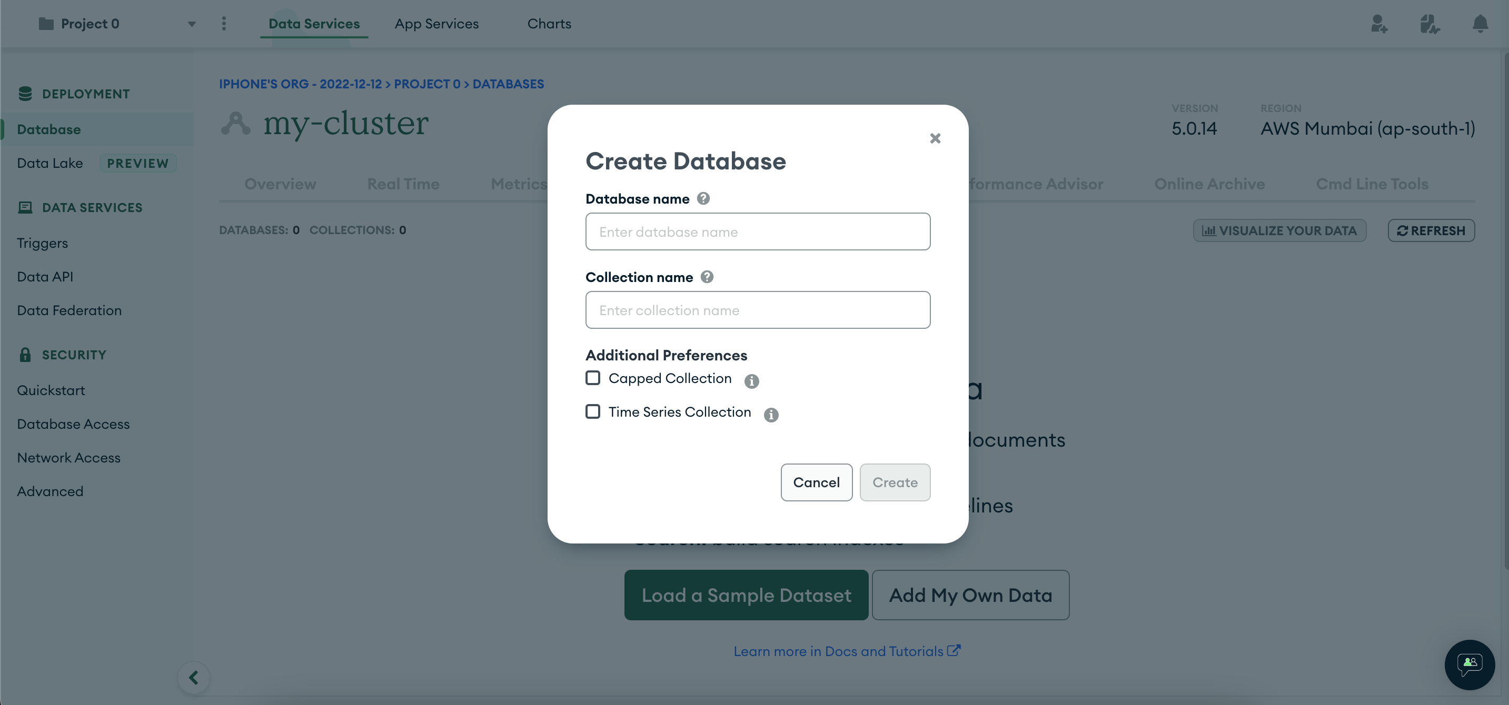Viewport: 1509px width, 705px height.
Task: Click the IPHONE'S ORG breadcrumb link
Action: [300, 84]
